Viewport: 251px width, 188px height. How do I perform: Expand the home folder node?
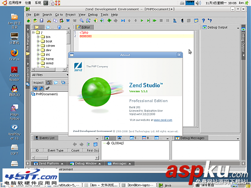38,59
